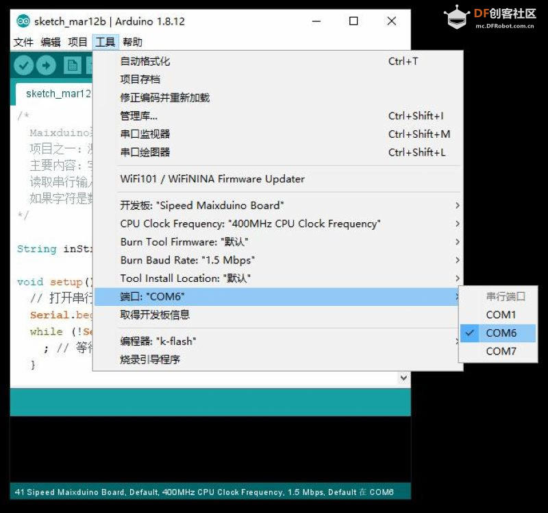Viewport: 548px width, 513px height.
Task: Click window title sketch_mar12b | Arduino 1.8.12
Action: pyautogui.click(x=110, y=22)
